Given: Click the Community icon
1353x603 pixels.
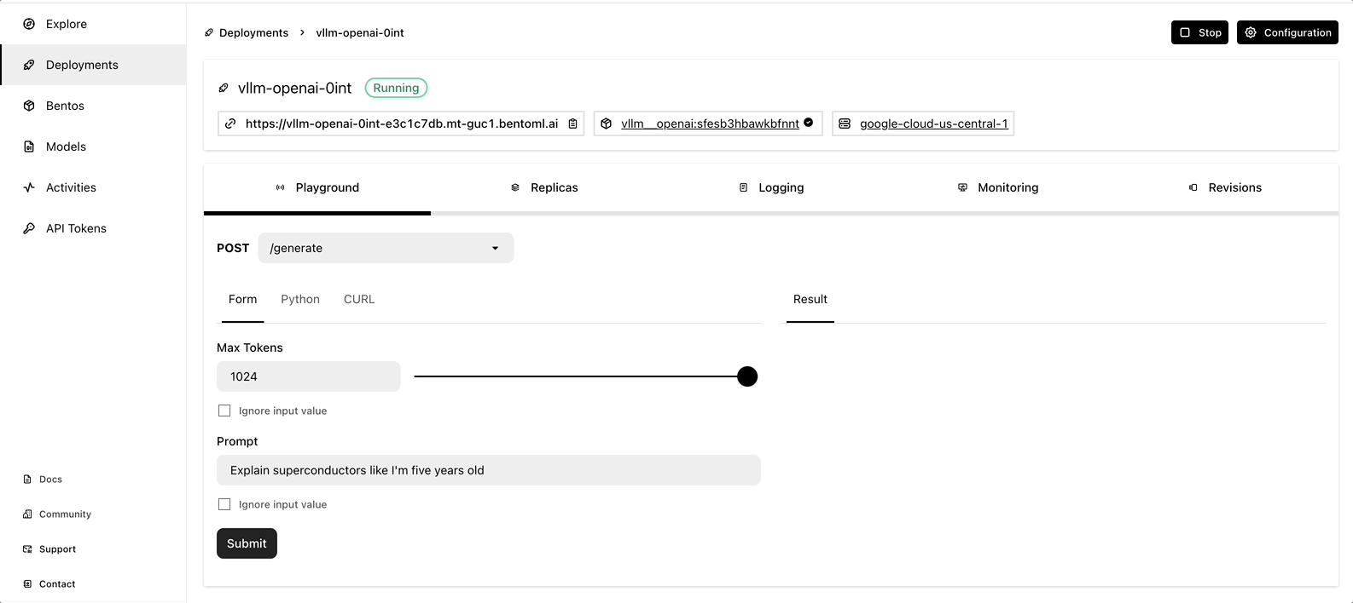Looking at the screenshot, I should [27, 514].
